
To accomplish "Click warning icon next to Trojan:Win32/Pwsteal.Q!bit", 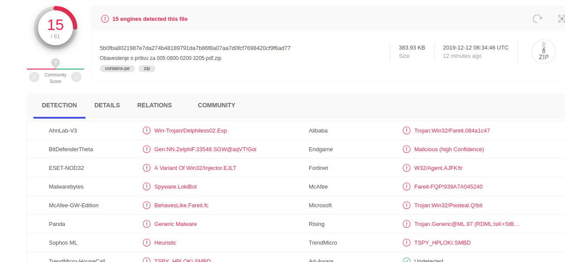I will [x=407, y=205].
